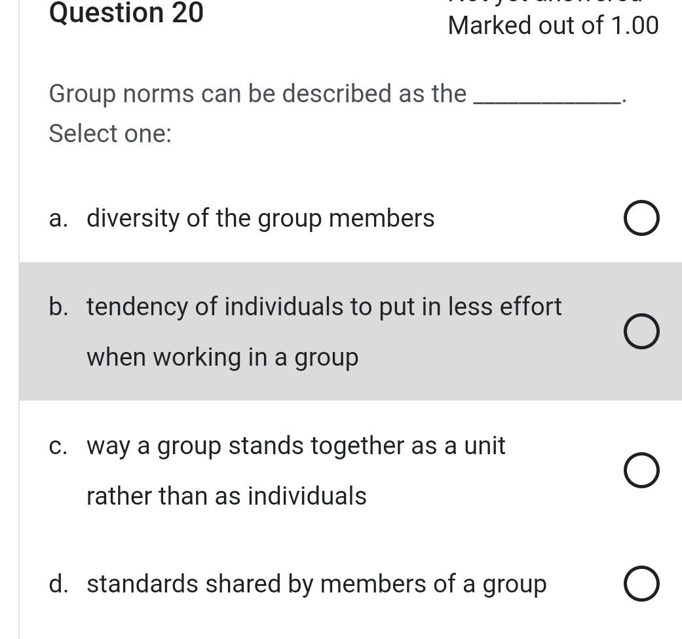Click the 'Select one:' label

click(x=110, y=133)
